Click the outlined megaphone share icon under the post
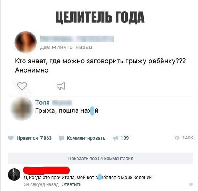 click(x=61, y=86)
